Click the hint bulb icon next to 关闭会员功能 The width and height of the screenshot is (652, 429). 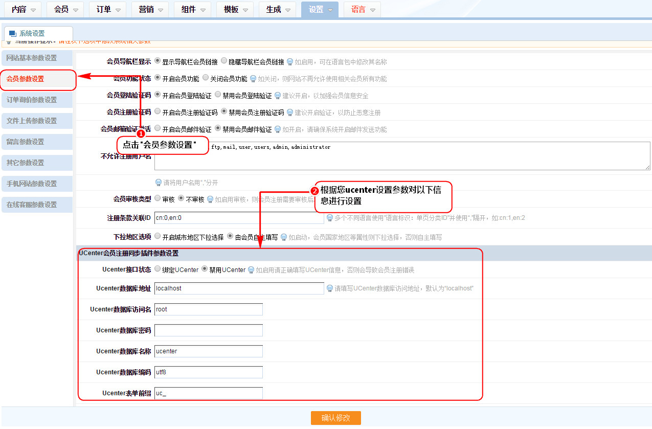(253, 79)
